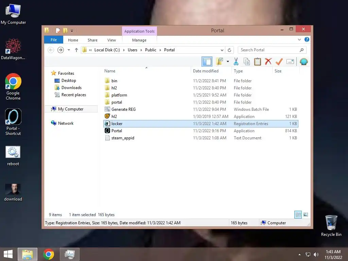
Task: Switch to the Share ribbon tab
Action: [92, 40]
